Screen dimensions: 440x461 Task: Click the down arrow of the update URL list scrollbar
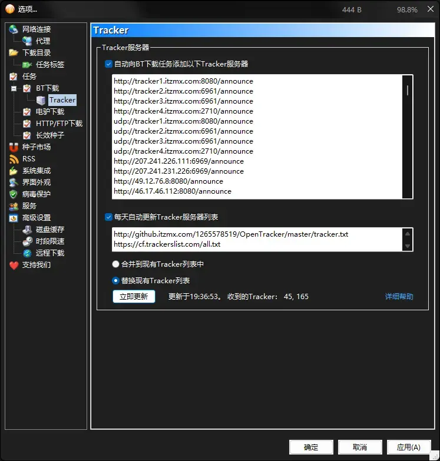(x=408, y=246)
